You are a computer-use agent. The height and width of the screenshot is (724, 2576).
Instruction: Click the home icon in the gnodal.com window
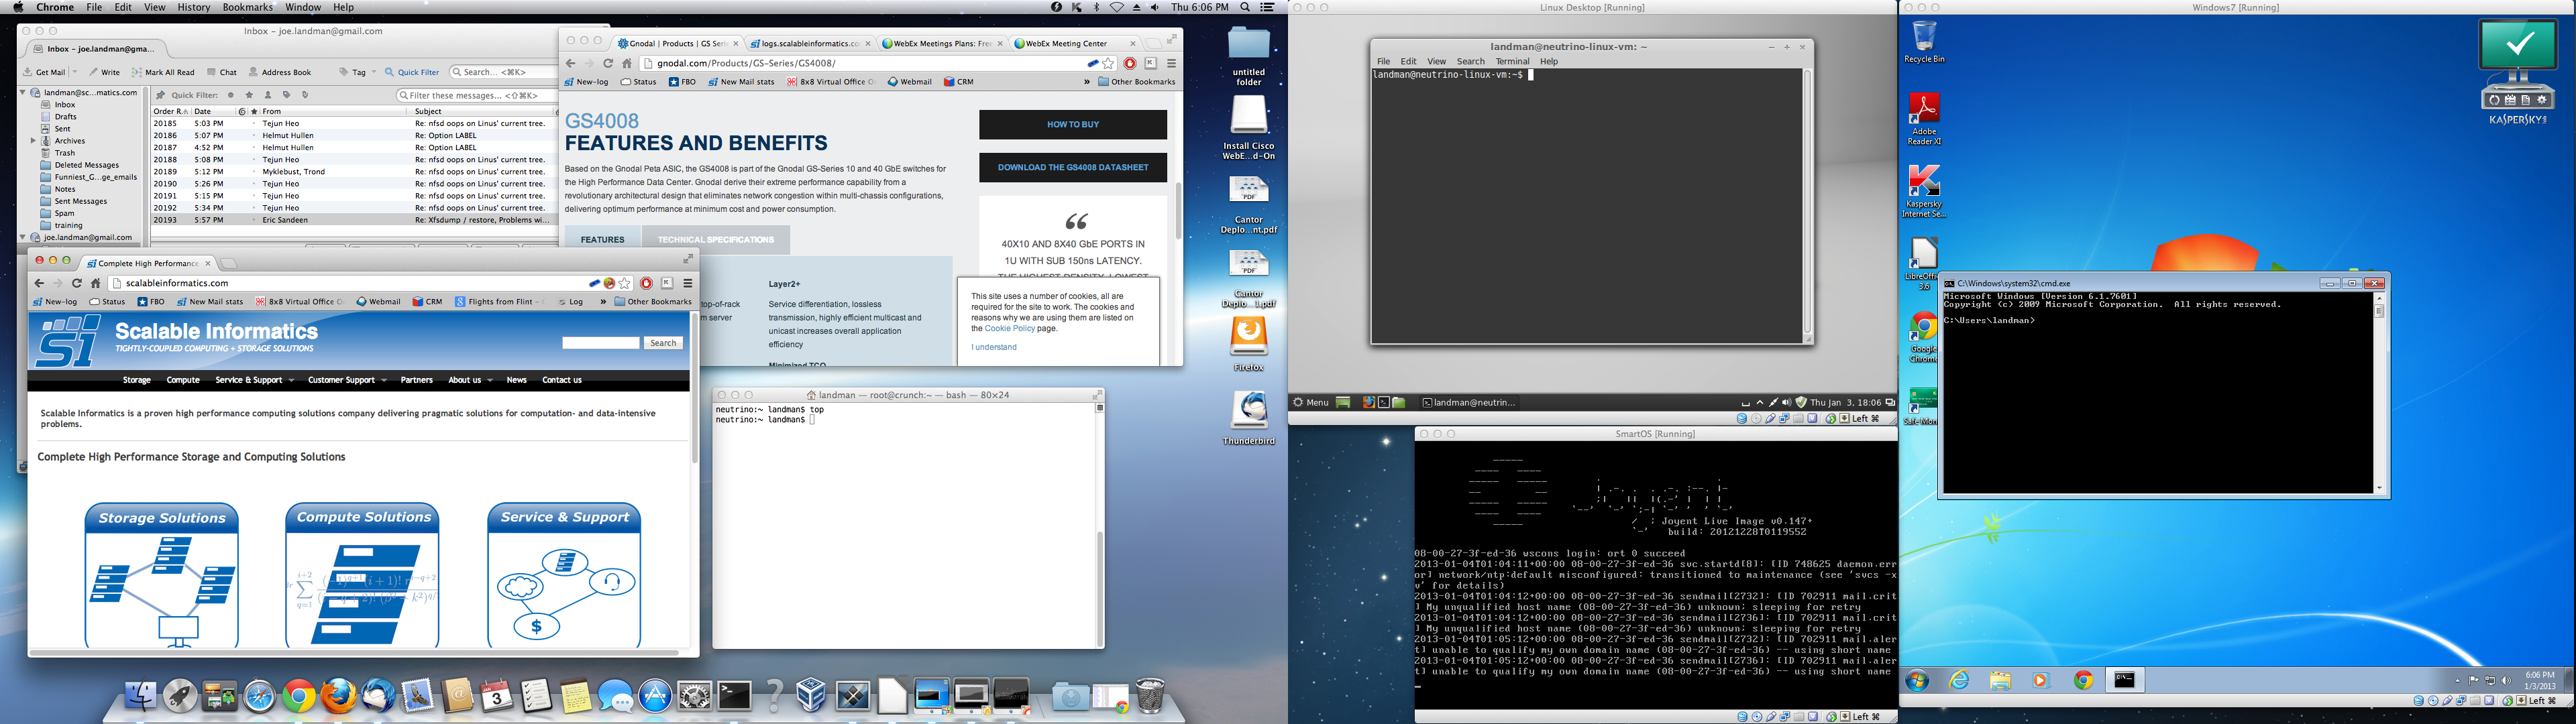[x=627, y=63]
